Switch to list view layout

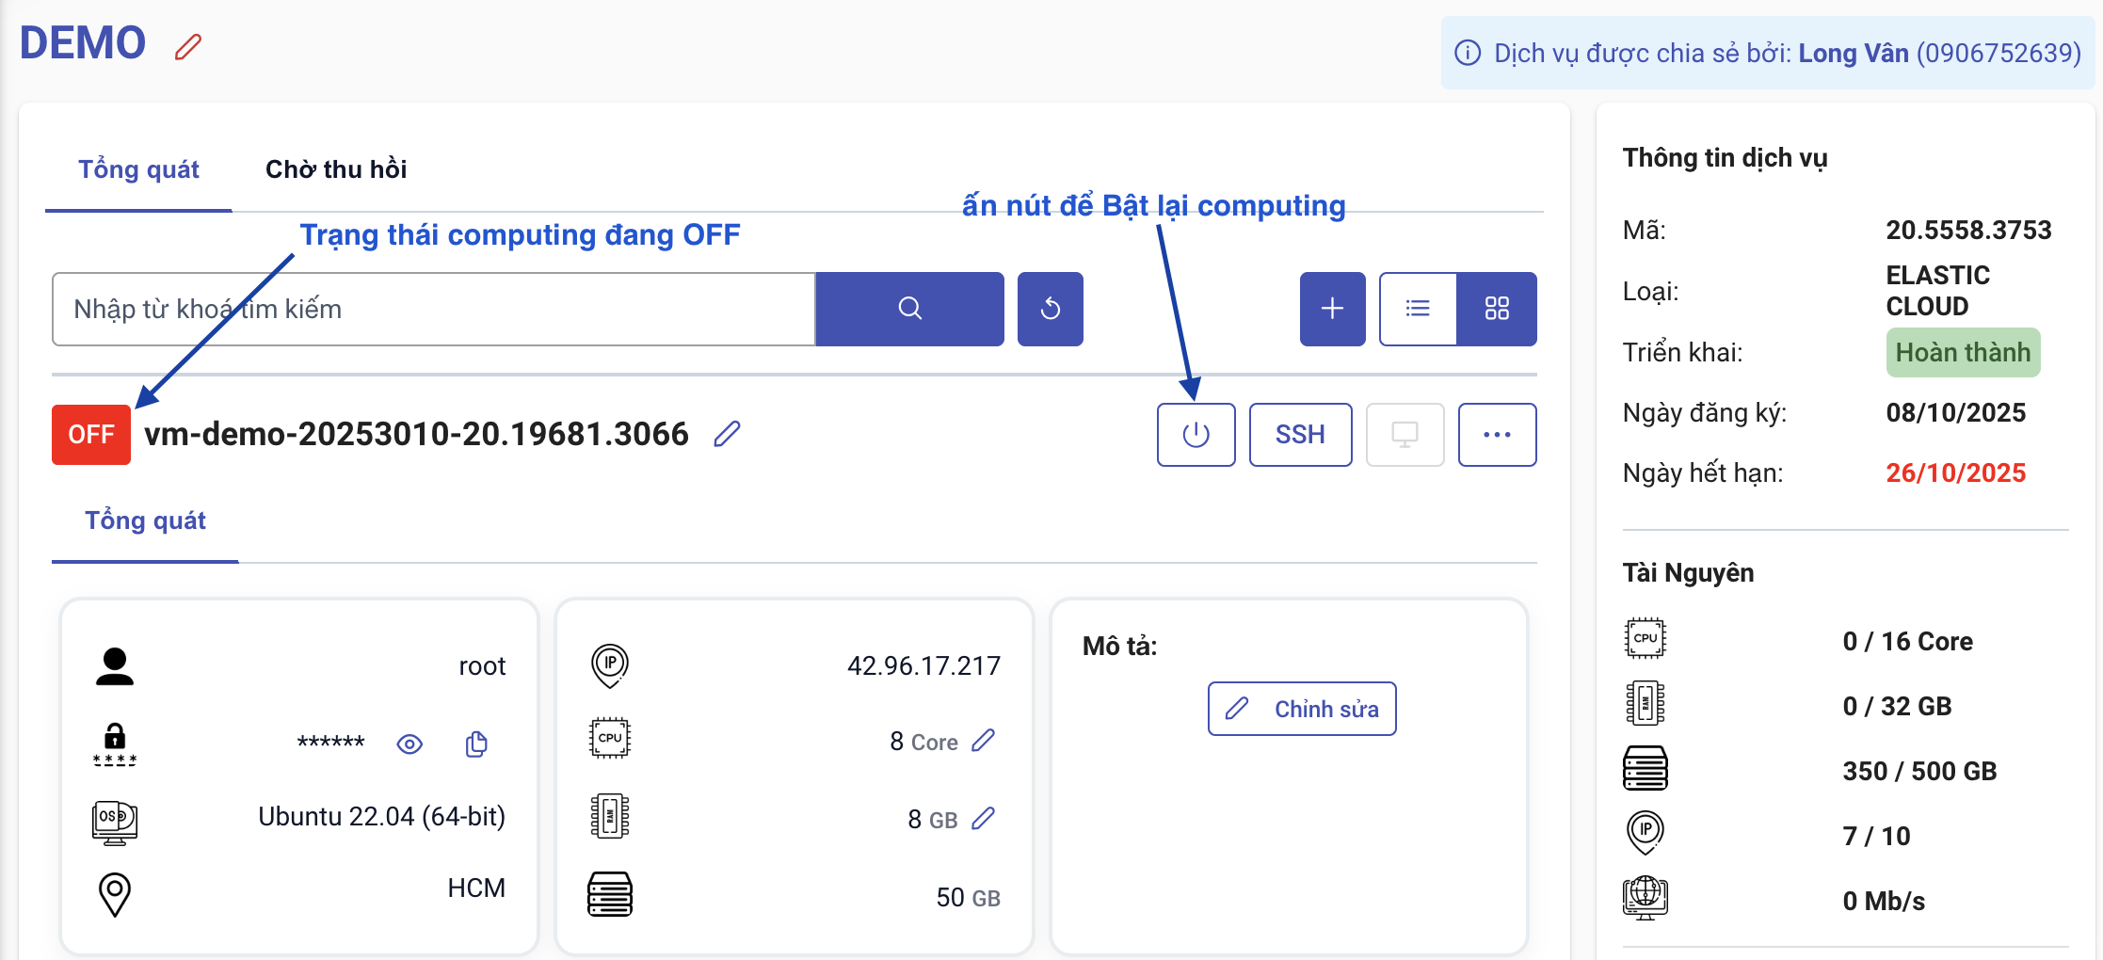[1418, 309]
